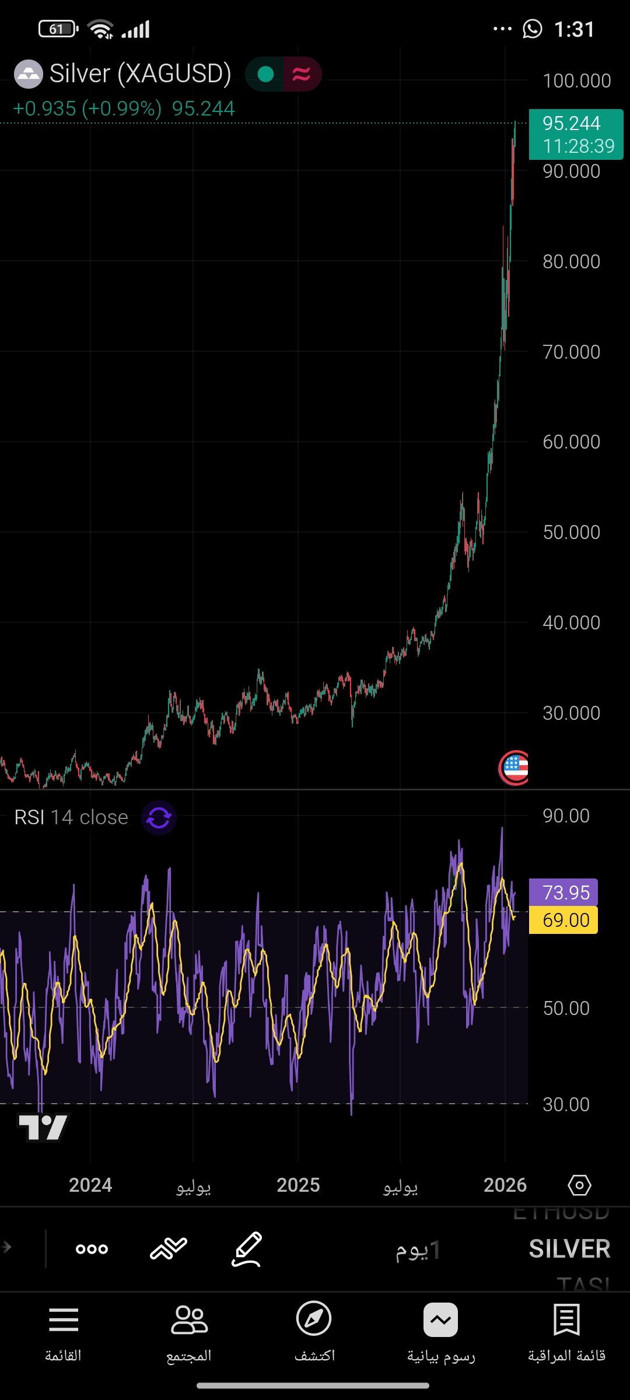Tap the purple RSI refresh icon
Image resolution: width=630 pixels, height=1400 pixels.
(x=159, y=818)
